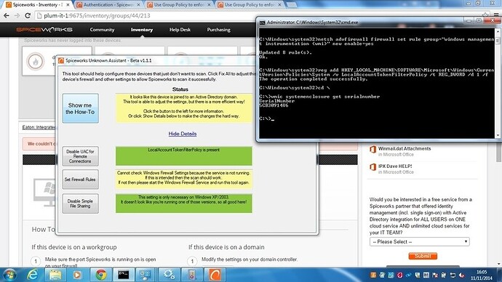Click the 'If this device is on a domain' heading

pos(226,247)
